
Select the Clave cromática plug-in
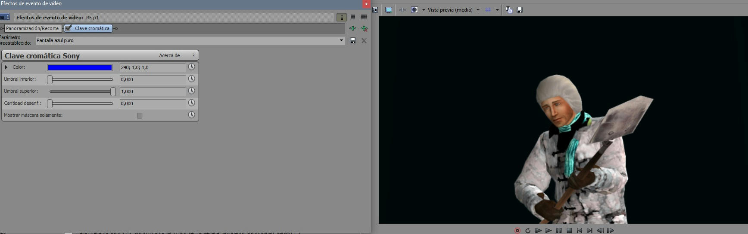(x=88, y=28)
